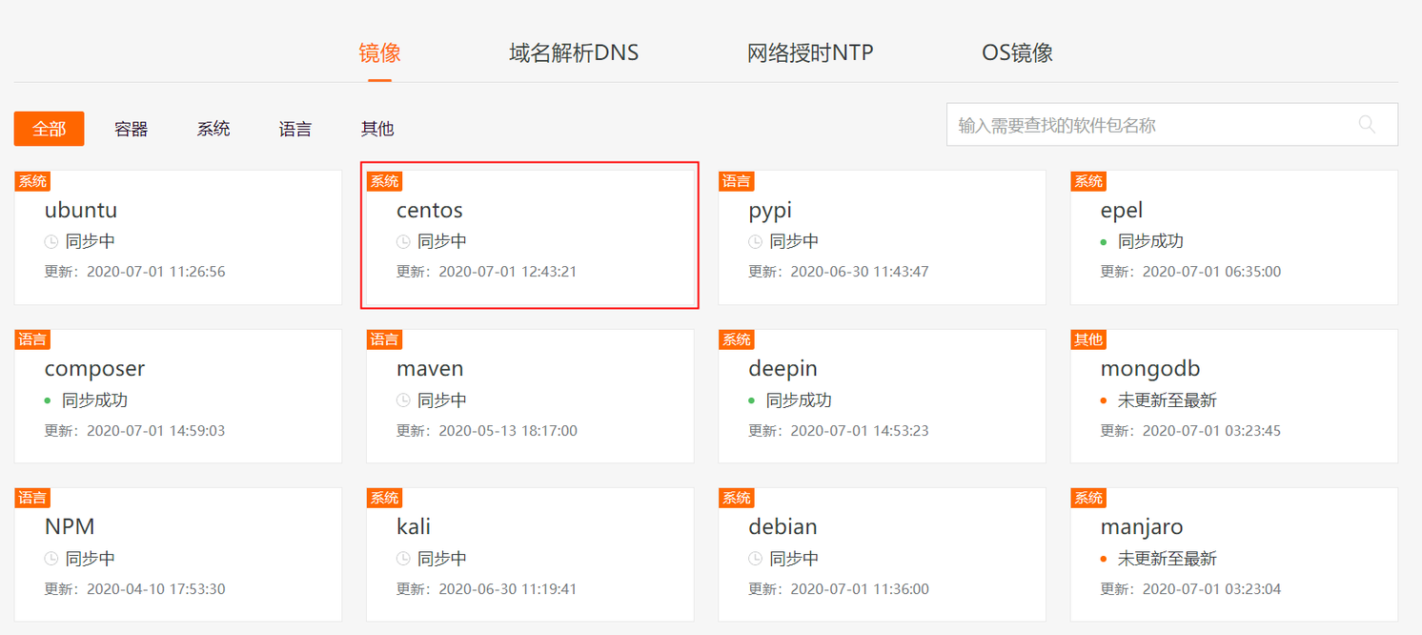Go to the OS镜像 tab

point(1017,52)
